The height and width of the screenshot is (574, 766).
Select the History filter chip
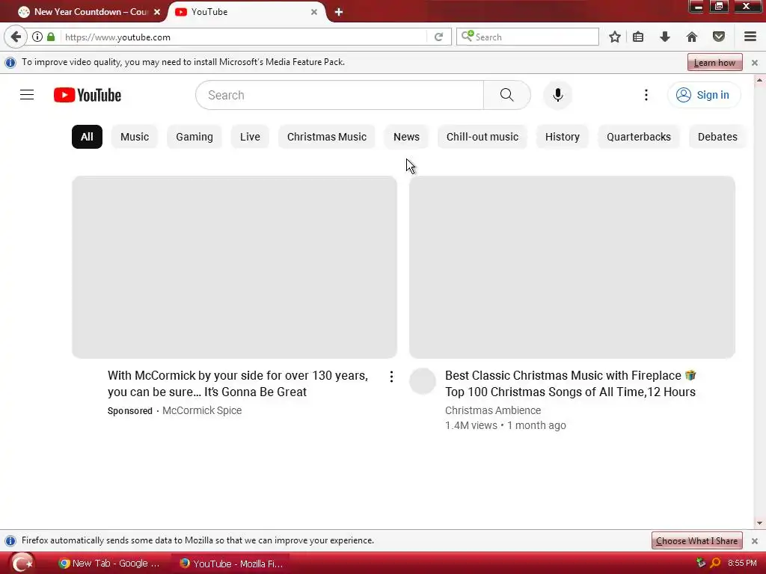[563, 137]
